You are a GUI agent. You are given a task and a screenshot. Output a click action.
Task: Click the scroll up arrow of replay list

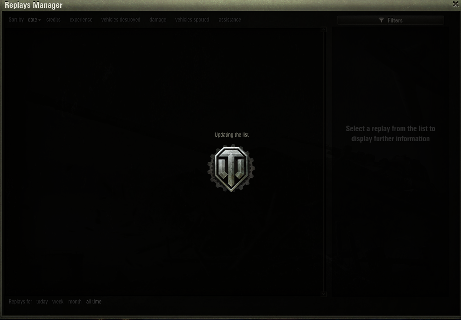coord(323,29)
